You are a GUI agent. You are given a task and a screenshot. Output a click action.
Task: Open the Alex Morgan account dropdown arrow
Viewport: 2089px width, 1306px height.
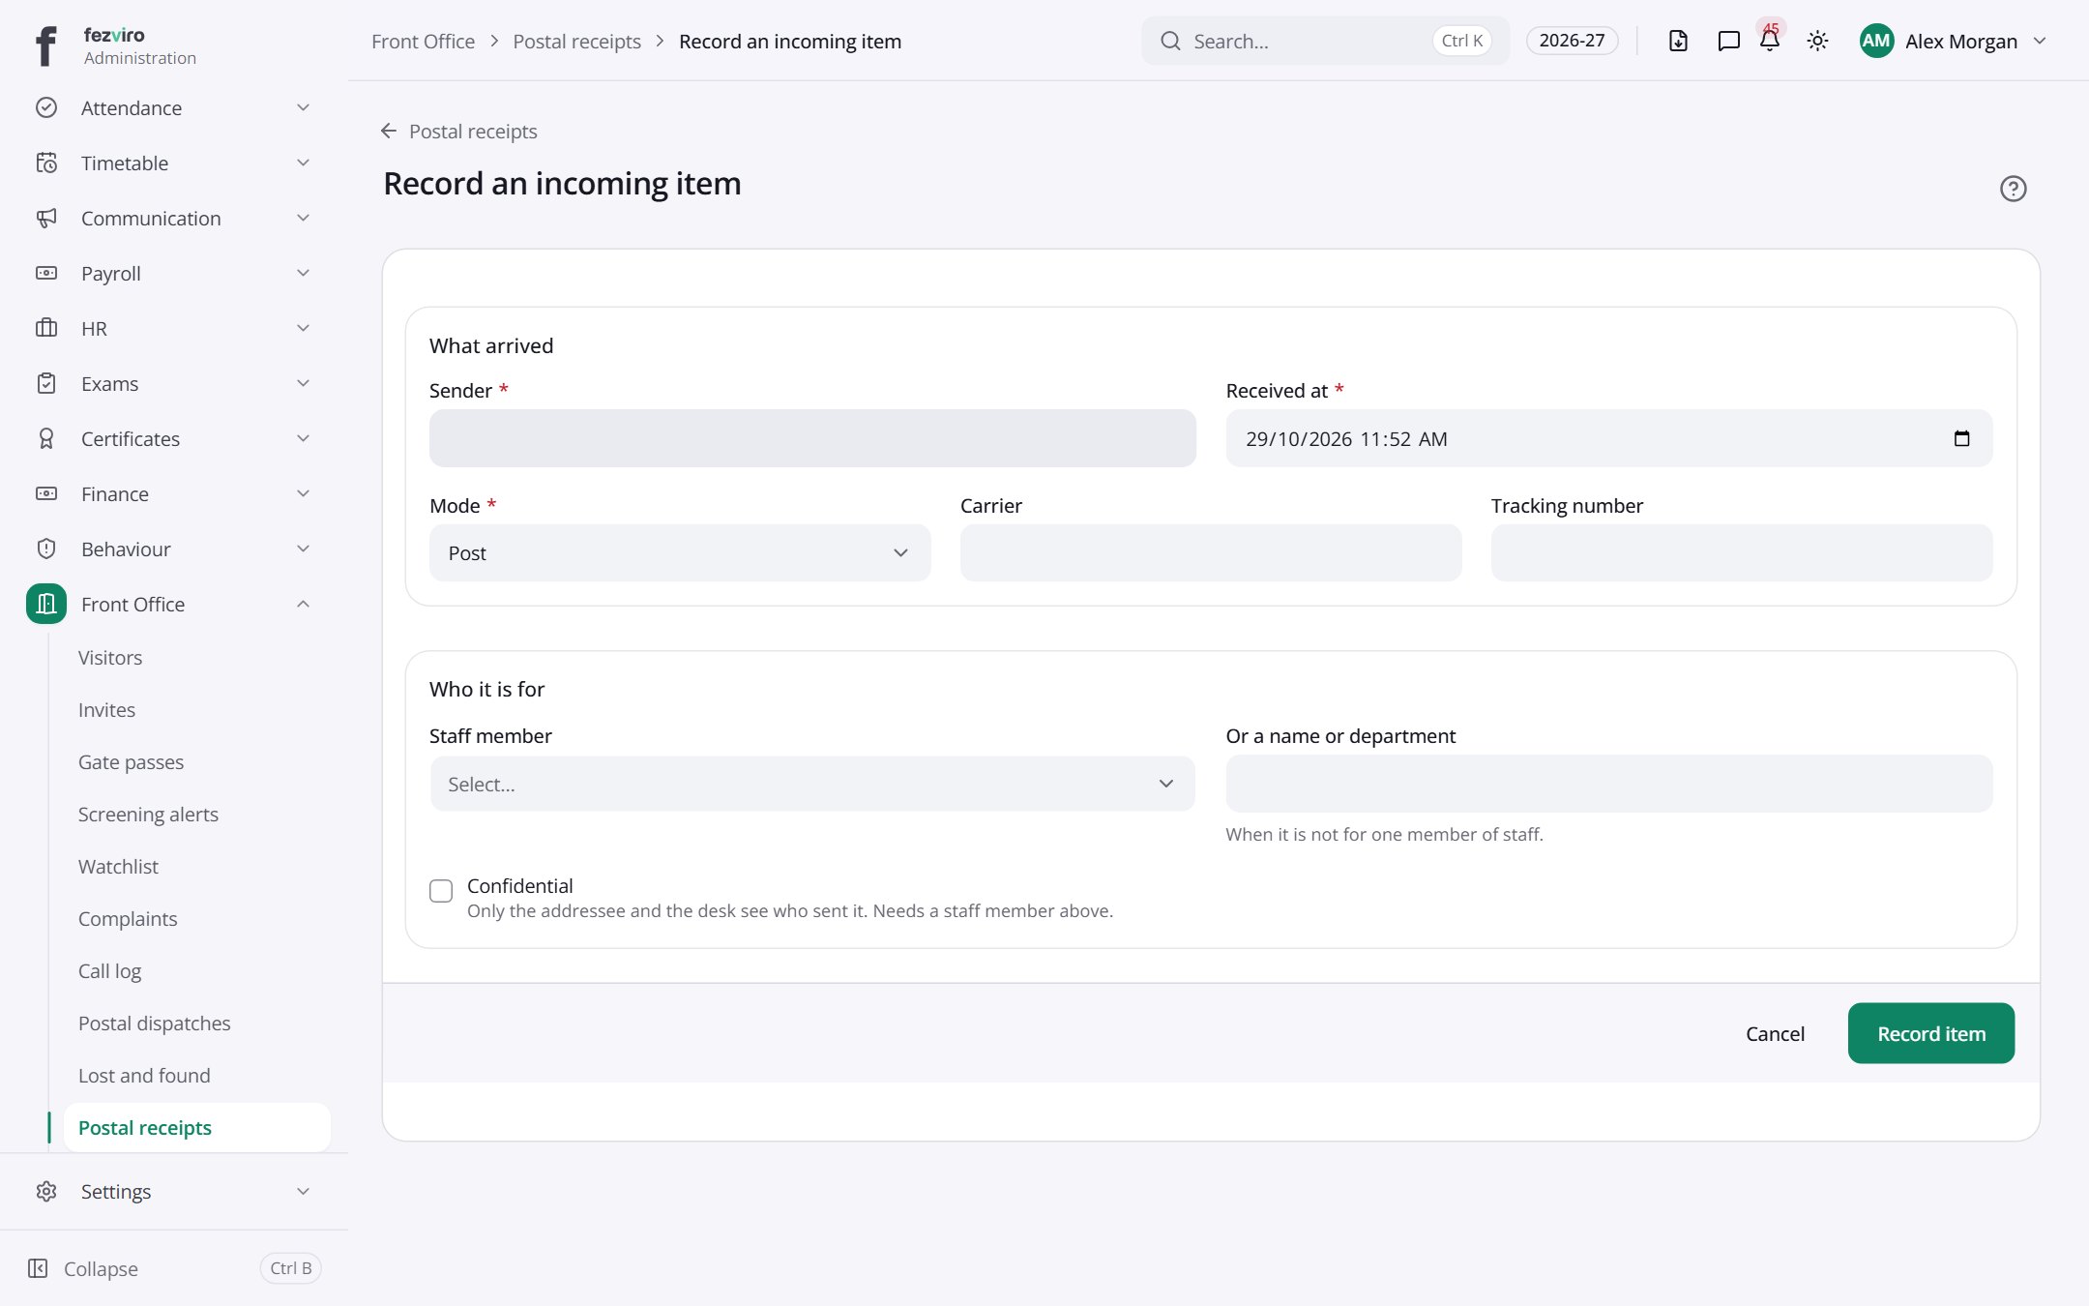pyautogui.click(x=2040, y=41)
